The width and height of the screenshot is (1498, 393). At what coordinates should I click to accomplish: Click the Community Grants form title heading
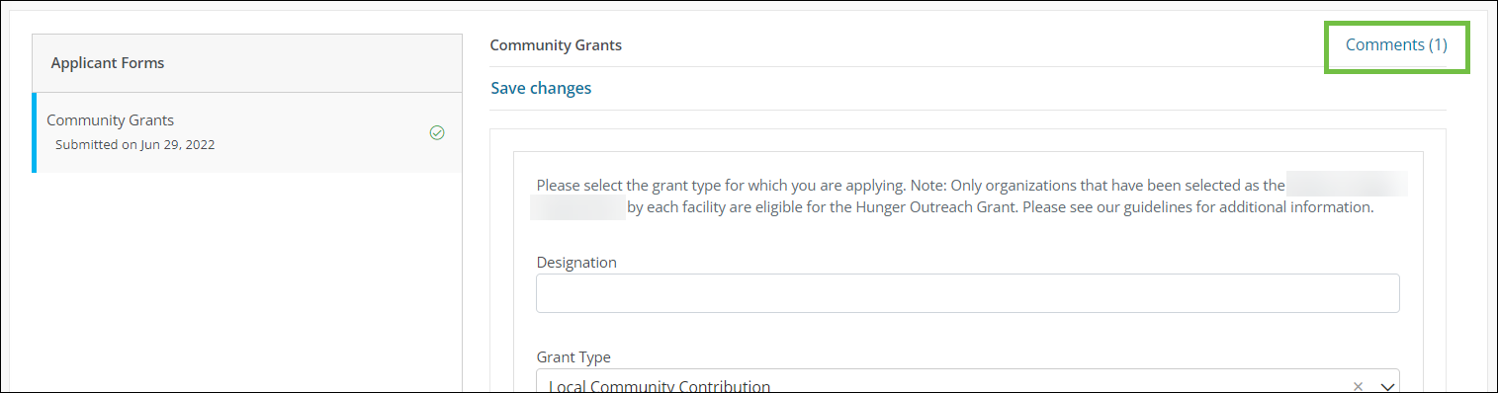point(556,44)
